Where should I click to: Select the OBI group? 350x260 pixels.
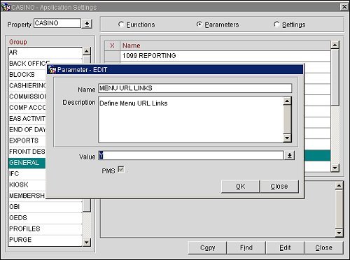point(45,207)
